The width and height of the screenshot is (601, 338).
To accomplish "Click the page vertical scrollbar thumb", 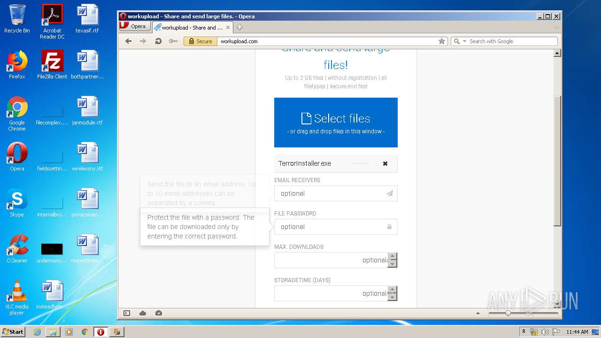I will click(x=557, y=161).
